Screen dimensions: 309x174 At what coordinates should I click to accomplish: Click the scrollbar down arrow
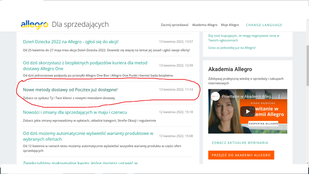pos(308,163)
